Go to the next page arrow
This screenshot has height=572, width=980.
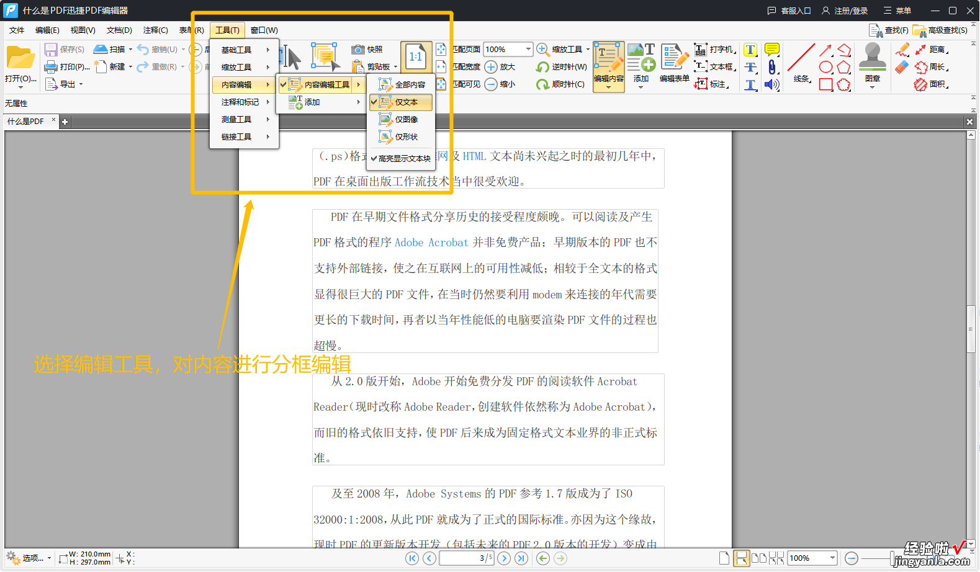click(x=504, y=558)
